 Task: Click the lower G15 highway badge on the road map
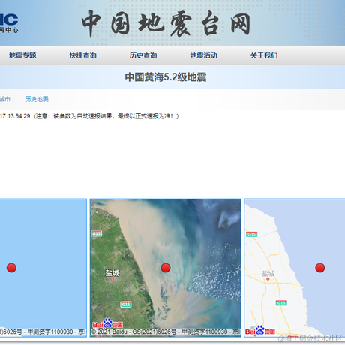click(281, 303)
